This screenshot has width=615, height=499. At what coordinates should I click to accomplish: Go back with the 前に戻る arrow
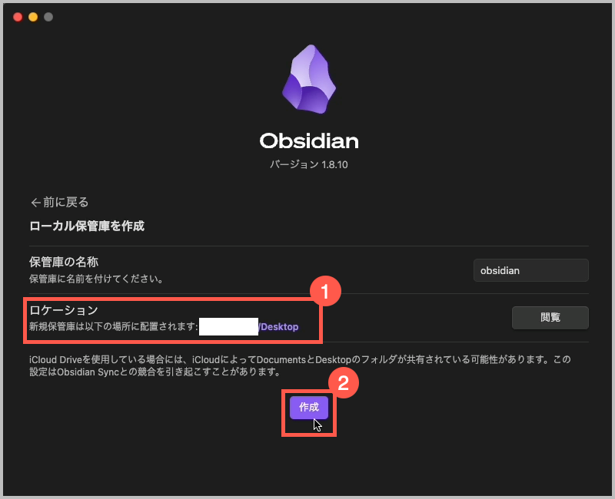click(60, 202)
